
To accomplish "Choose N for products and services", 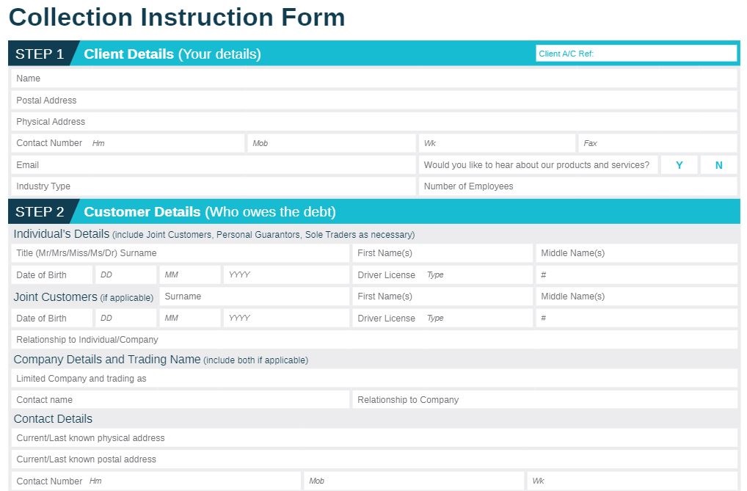I will click(718, 165).
